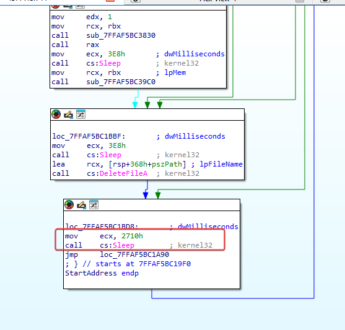Click the lpFileName comment
The width and height of the screenshot is (345, 330).
click(221, 164)
